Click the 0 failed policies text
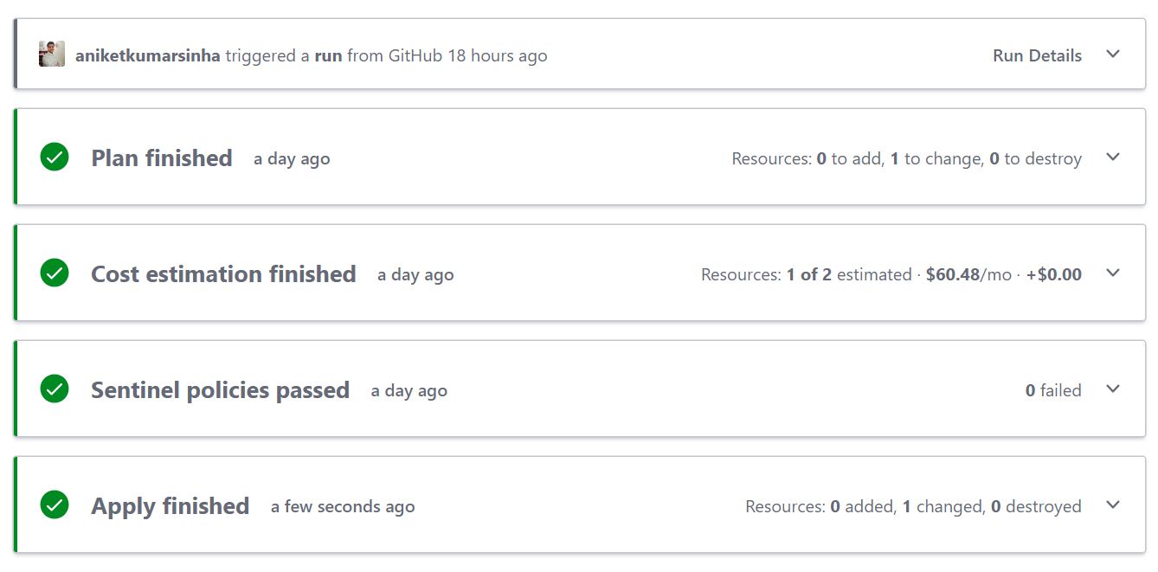 pos(1053,390)
